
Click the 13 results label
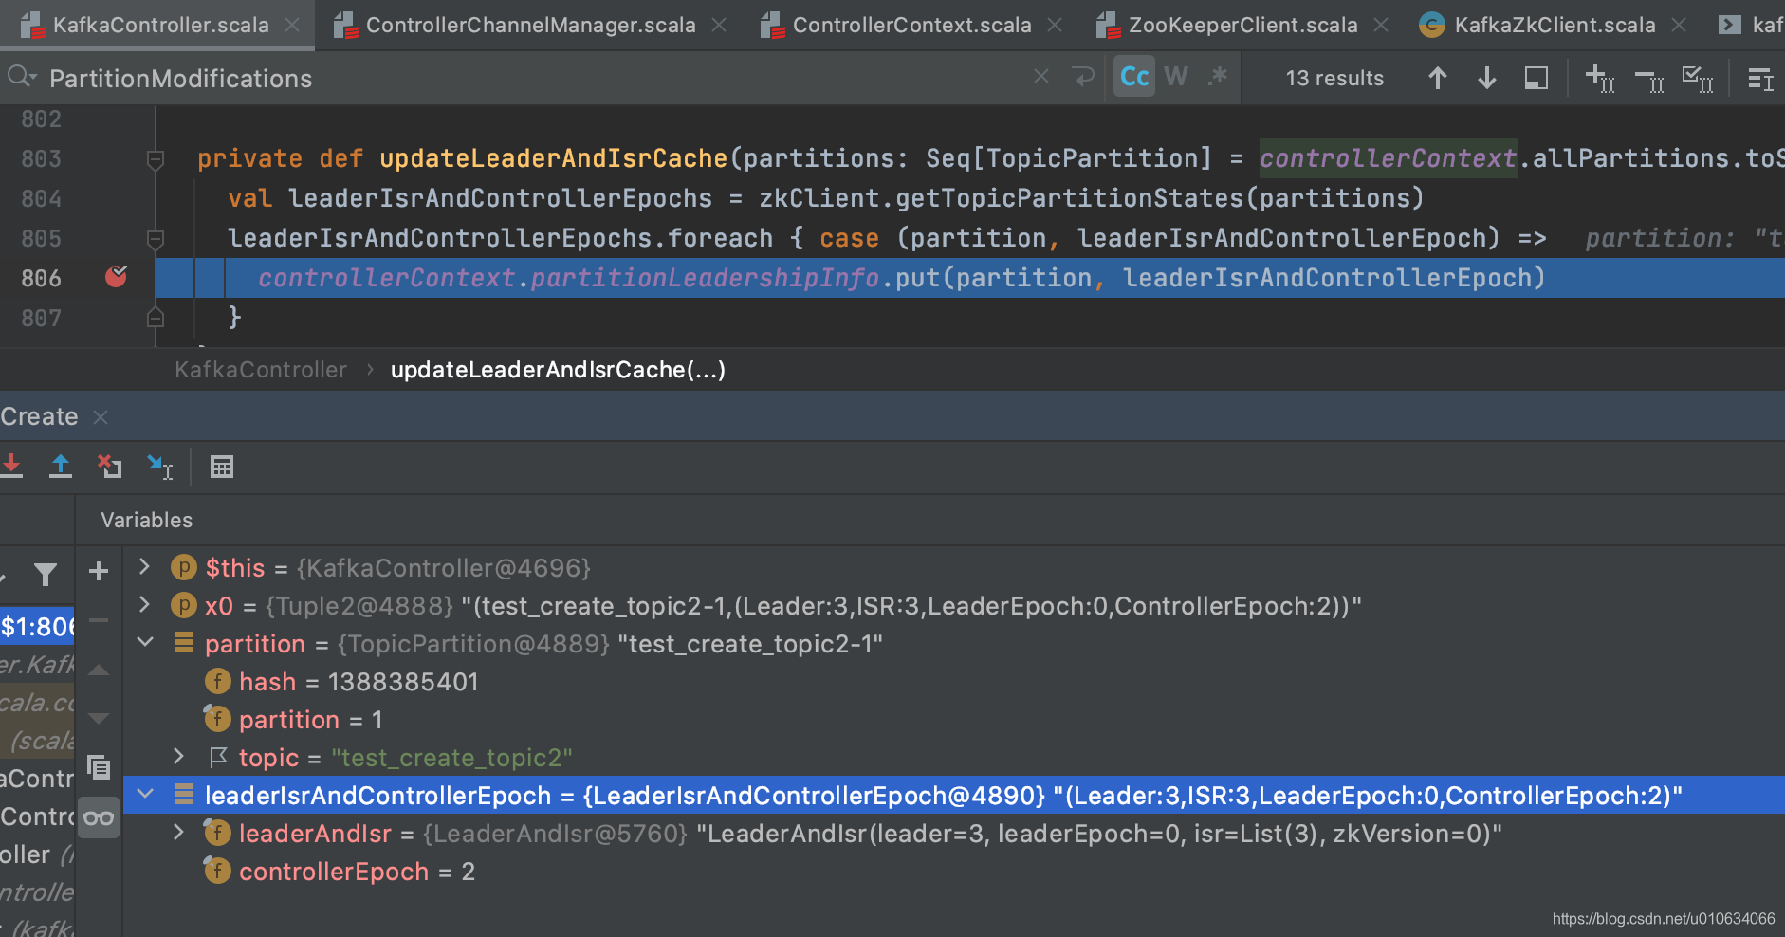tap(1334, 78)
